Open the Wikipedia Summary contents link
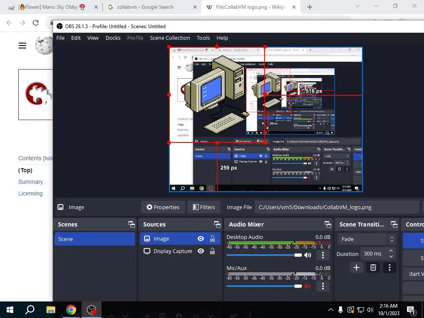Image resolution: width=424 pixels, height=318 pixels. [31, 182]
